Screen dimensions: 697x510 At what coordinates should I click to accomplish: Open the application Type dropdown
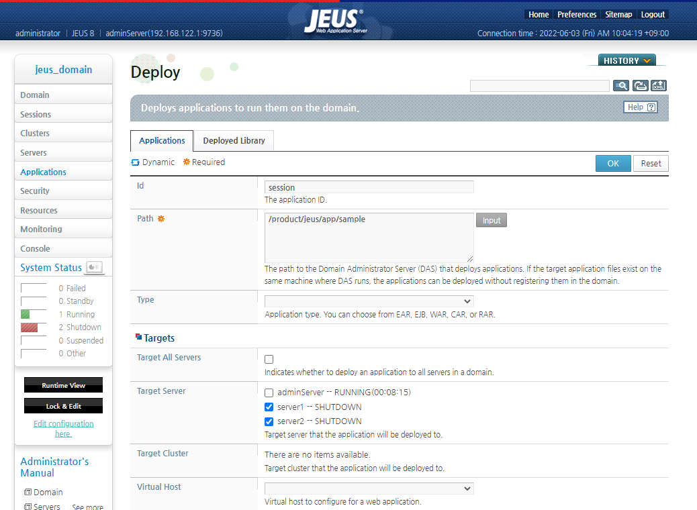point(369,301)
